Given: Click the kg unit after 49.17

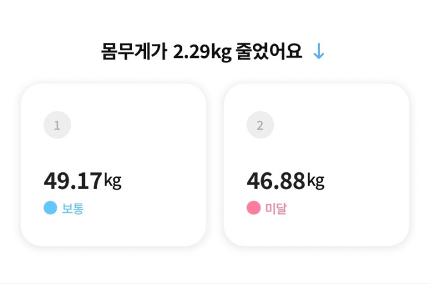Looking at the screenshot, I should click(x=113, y=182).
